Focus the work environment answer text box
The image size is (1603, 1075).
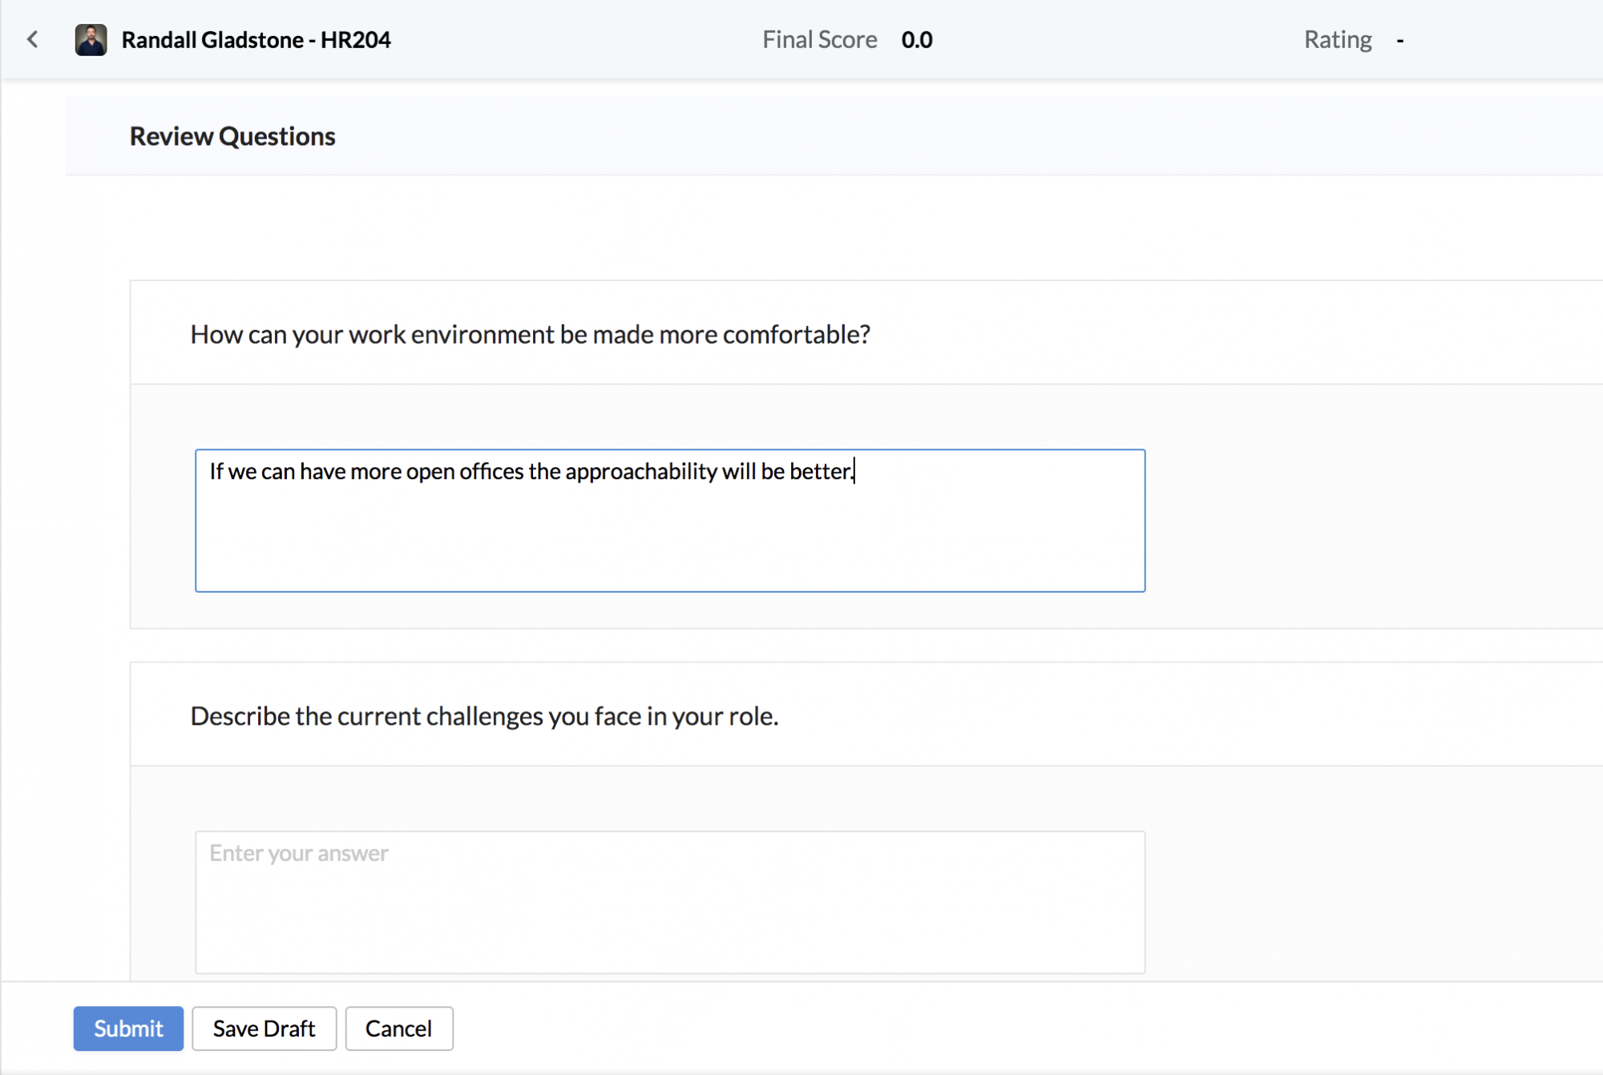point(670,521)
